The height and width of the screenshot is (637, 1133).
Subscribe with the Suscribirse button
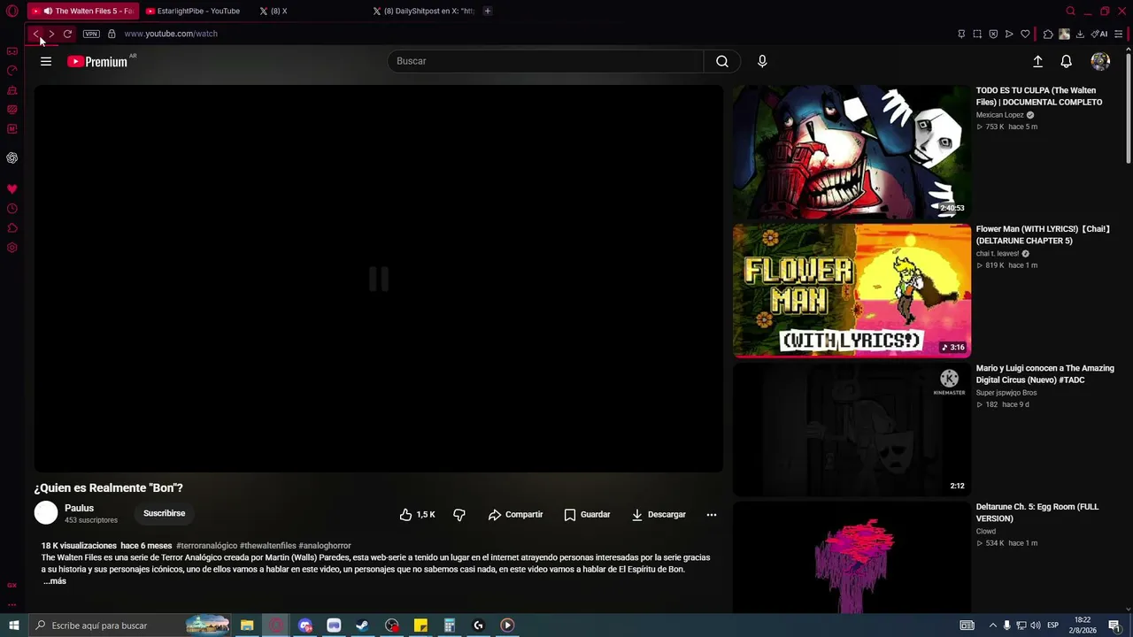click(x=165, y=513)
